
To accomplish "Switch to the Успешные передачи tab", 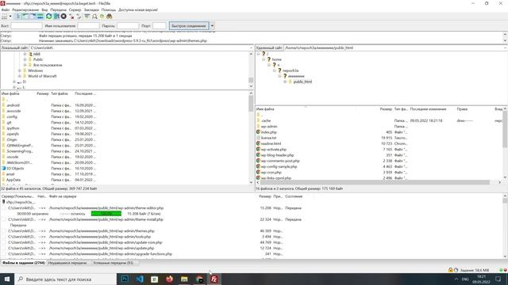I will click(114, 263).
